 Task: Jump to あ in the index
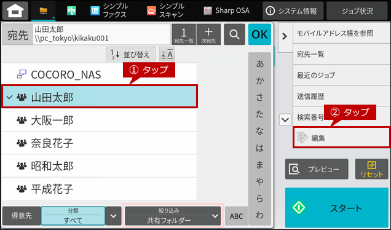259,64
